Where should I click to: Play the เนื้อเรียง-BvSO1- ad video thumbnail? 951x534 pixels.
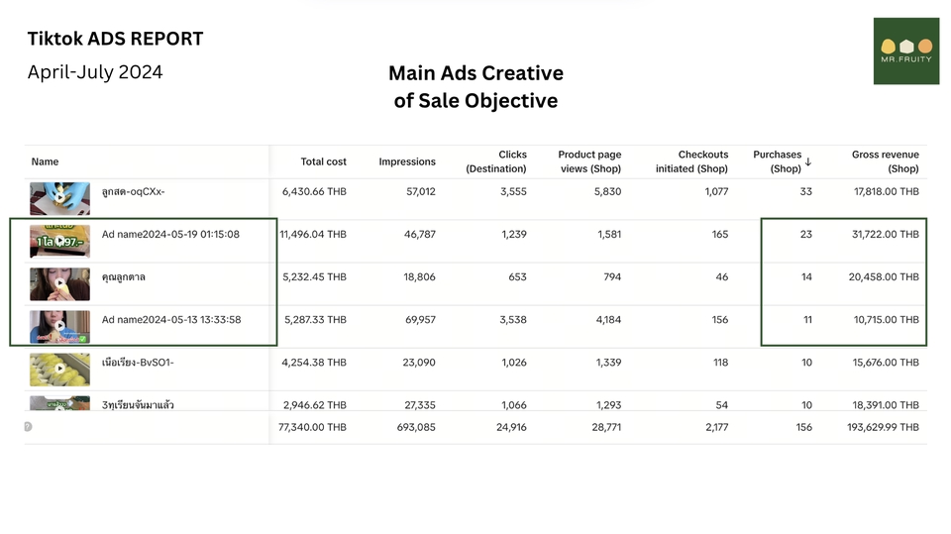pos(59,369)
